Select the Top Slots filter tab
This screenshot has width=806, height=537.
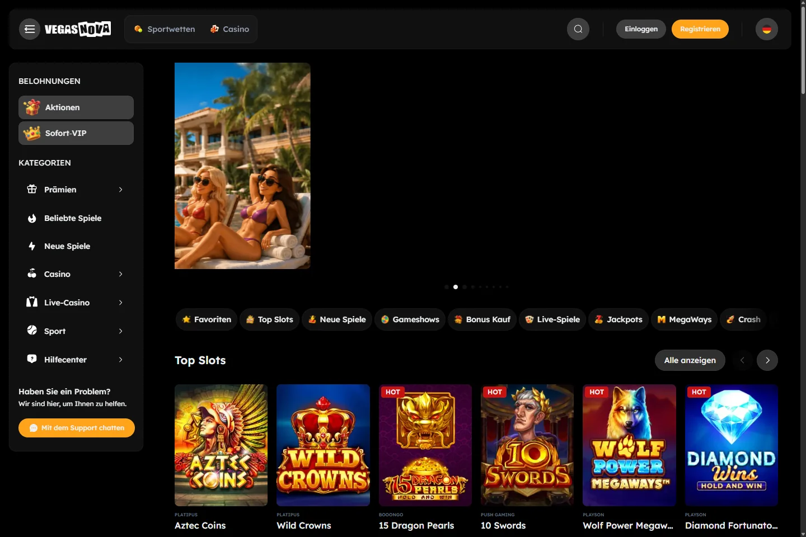pos(269,319)
